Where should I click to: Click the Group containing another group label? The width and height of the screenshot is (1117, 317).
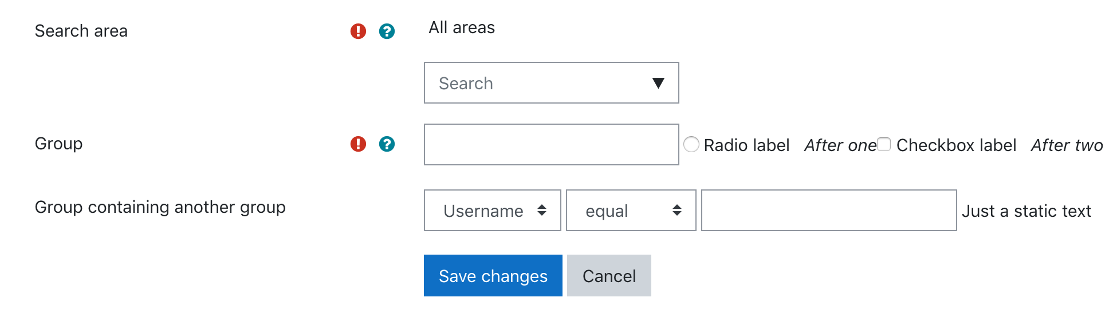tap(160, 207)
